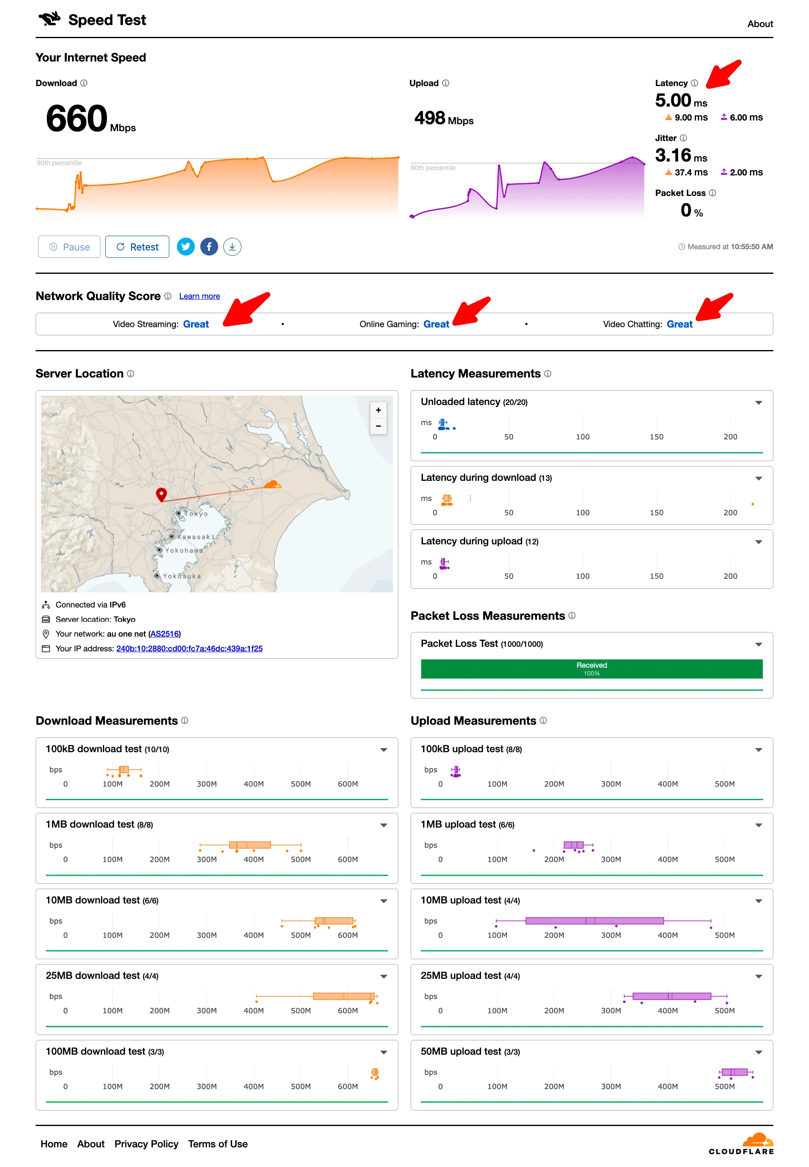Open Privacy Policy footer link

point(146,1144)
